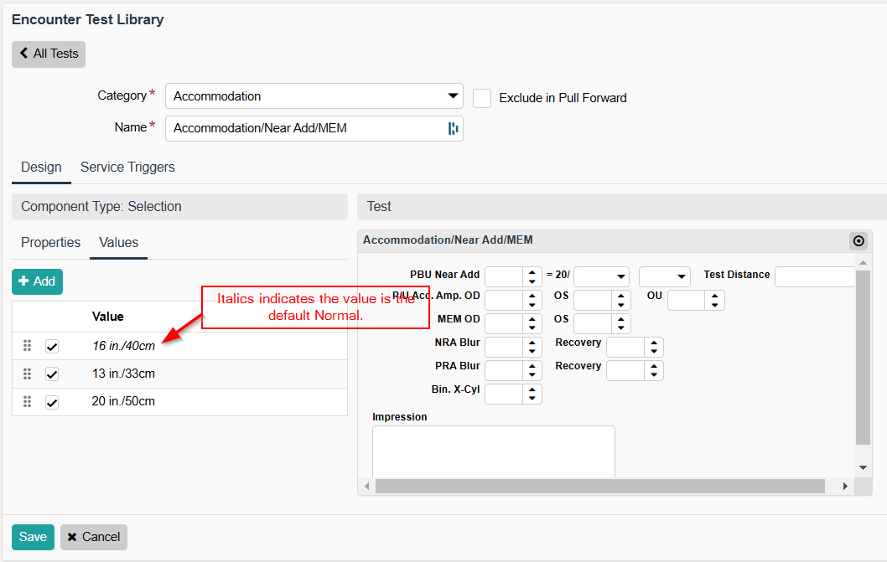Go back using All Tests button
Viewport: 887px width, 562px height.
[x=49, y=54]
